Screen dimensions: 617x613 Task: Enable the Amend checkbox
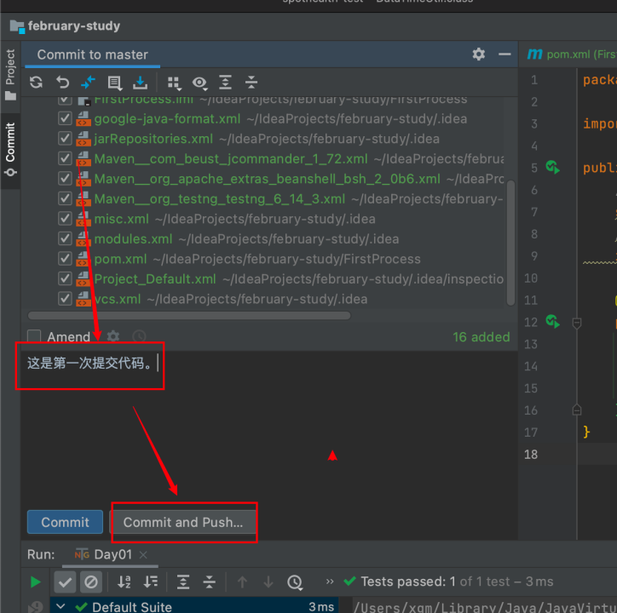(34, 336)
